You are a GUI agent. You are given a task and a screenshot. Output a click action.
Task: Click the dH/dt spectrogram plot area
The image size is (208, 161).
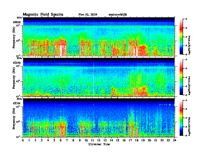[x=99, y=37]
